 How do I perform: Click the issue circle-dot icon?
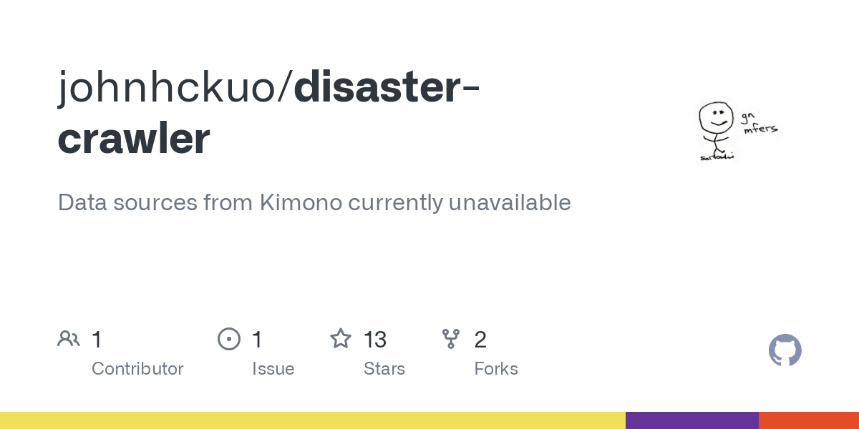click(x=229, y=339)
